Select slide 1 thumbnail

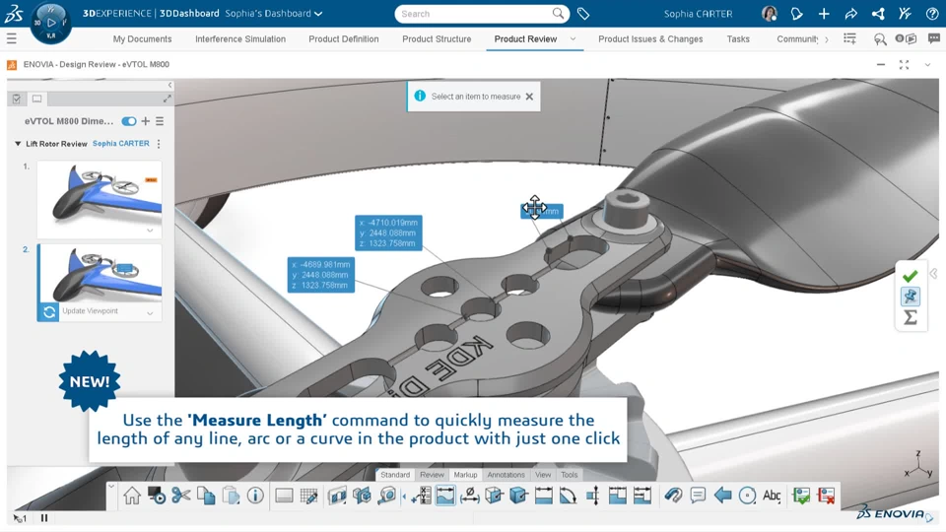[100, 199]
